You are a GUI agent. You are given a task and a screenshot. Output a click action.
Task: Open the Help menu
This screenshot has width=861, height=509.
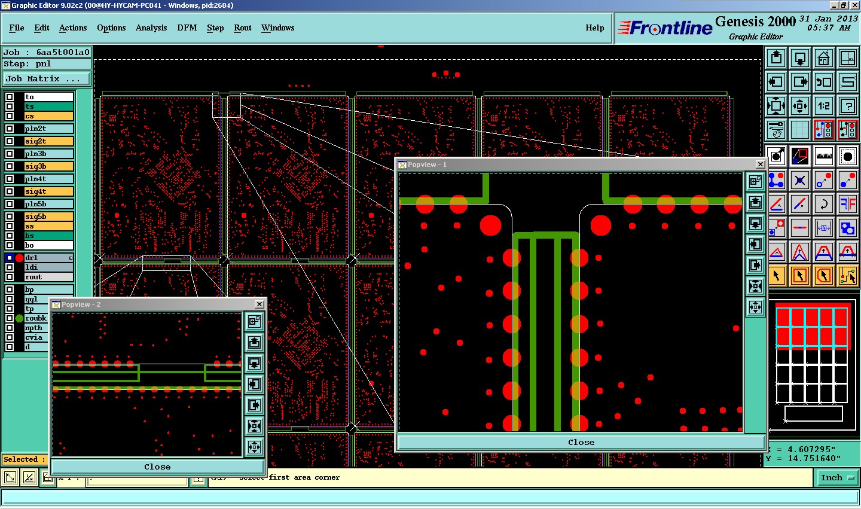click(595, 28)
